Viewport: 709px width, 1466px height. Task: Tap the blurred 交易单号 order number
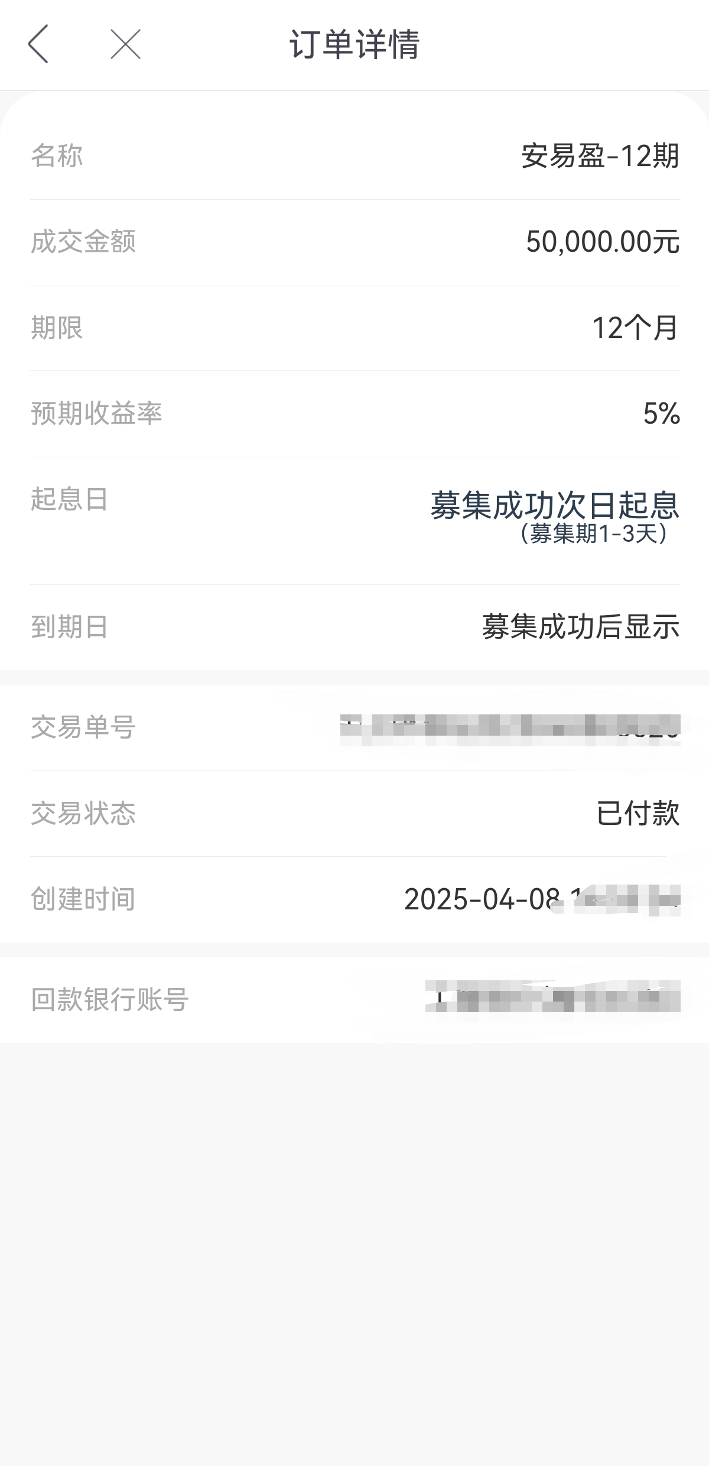(510, 729)
